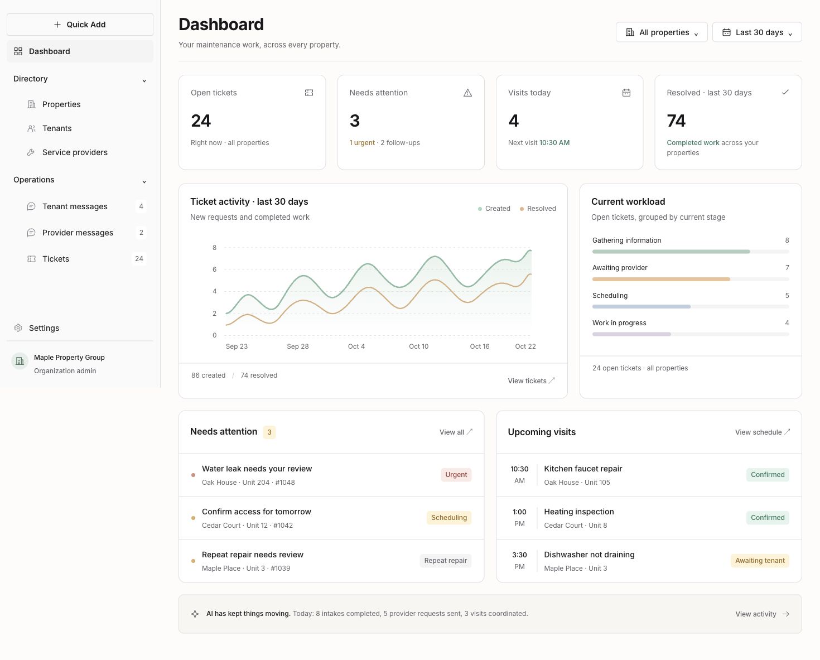Click the arrow icon beside View activity
820x660 pixels.
click(x=785, y=614)
